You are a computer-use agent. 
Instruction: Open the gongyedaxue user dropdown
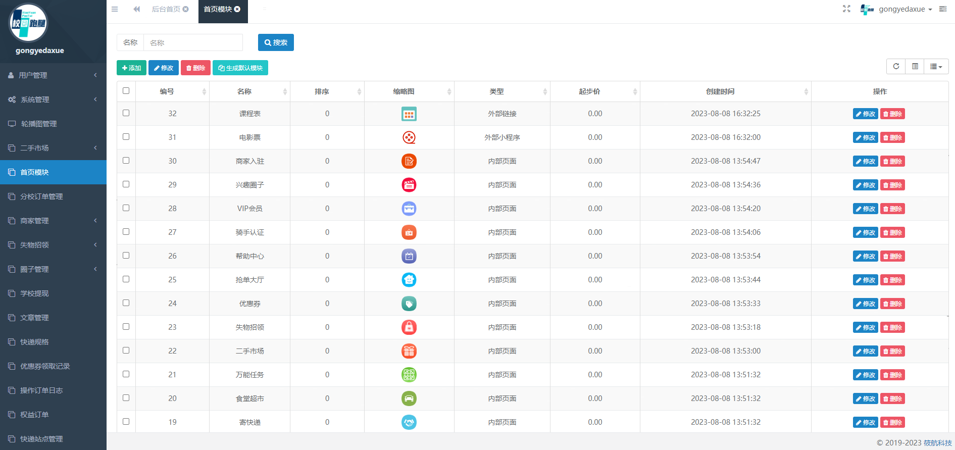[904, 9]
